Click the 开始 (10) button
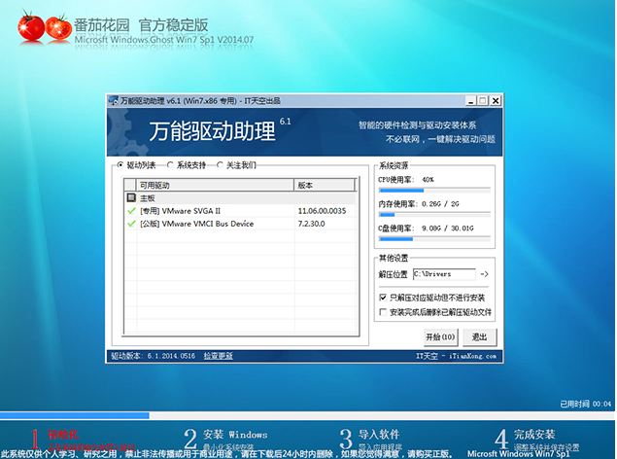The width and height of the screenshot is (617, 459). coord(440,337)
